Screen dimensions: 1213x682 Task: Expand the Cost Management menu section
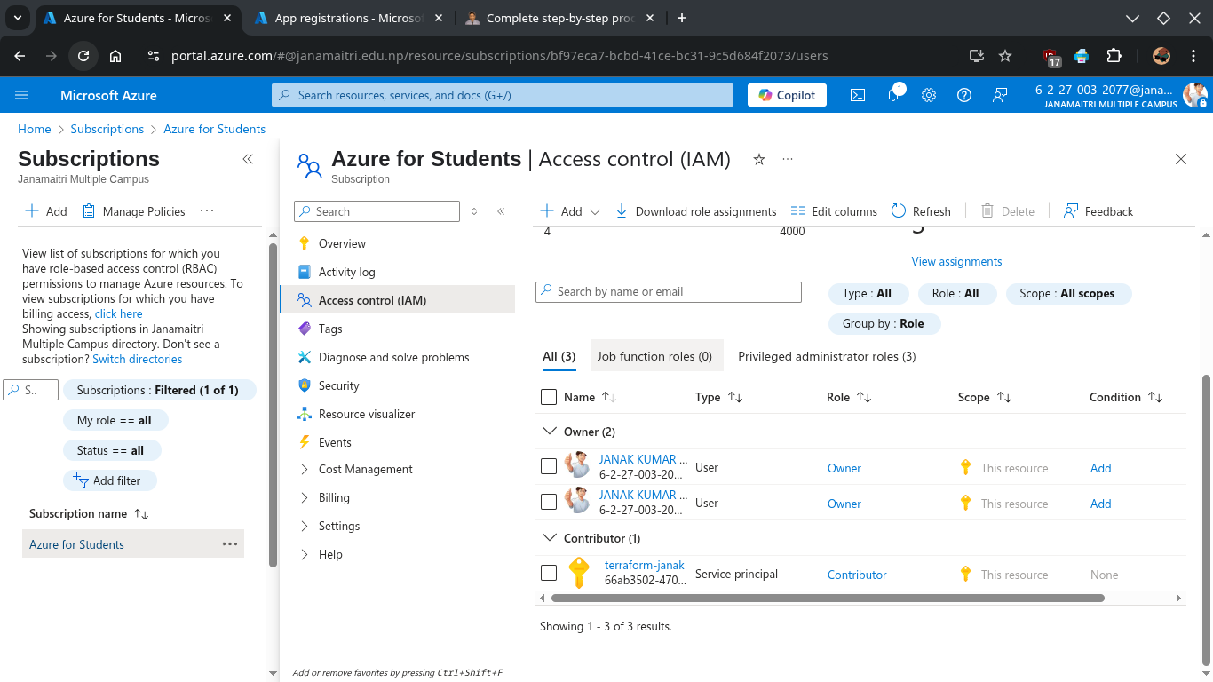(305, 469)
